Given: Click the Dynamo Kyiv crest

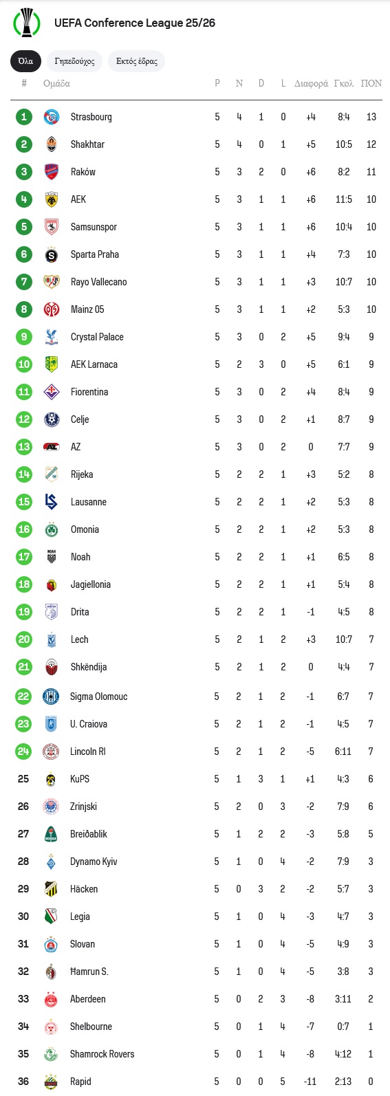Looking at the screenshot, I should click(51, 862).
